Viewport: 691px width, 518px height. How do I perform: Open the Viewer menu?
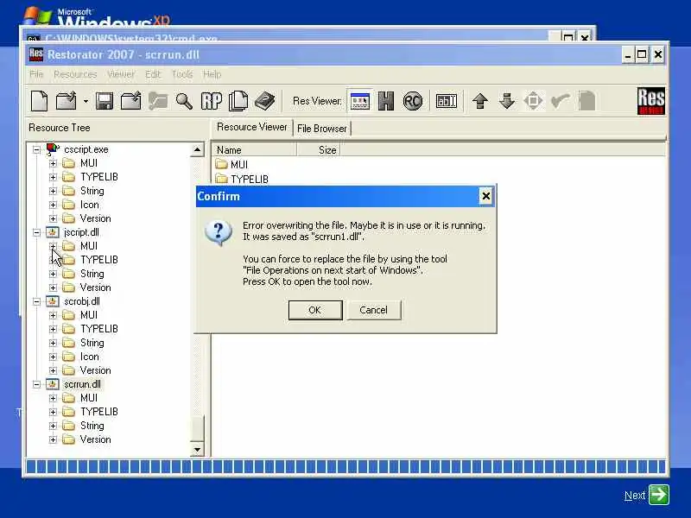click(121, 74)
